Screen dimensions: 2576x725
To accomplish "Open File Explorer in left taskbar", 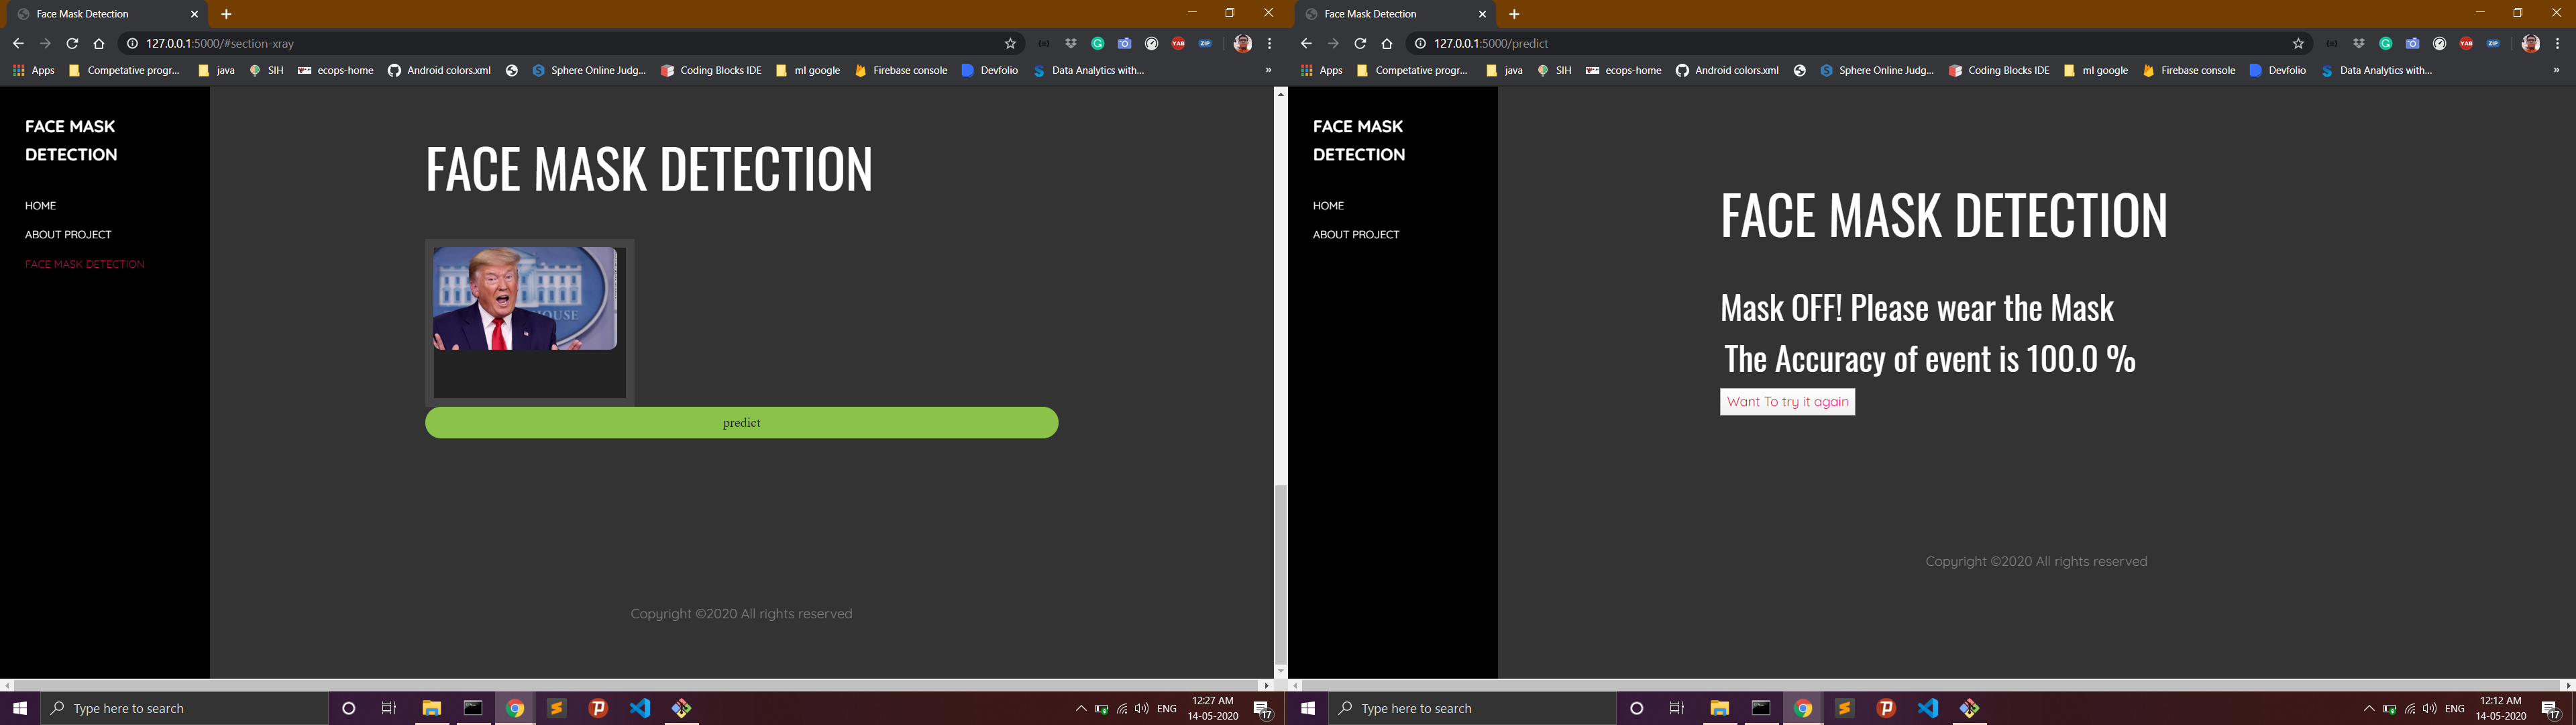I will pos(431,708).
